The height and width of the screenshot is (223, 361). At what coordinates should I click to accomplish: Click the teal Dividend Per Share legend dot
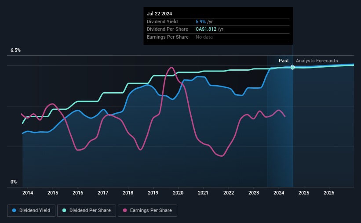(64, 210)
